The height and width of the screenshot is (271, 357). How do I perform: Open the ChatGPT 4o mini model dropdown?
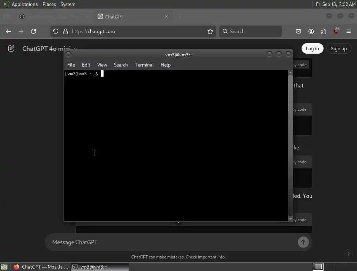tap(50, 48)
